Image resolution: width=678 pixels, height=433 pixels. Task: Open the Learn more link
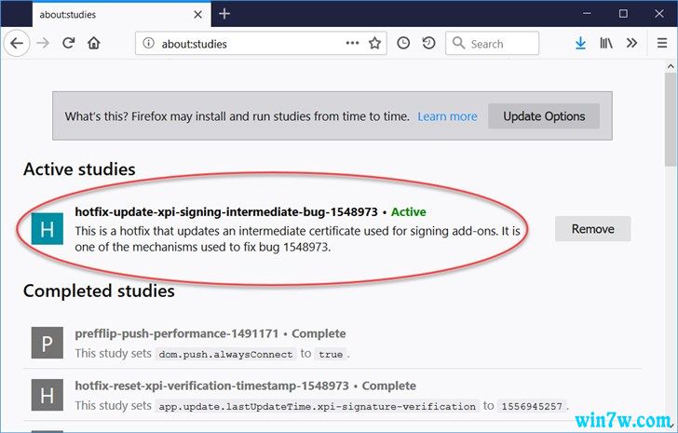[x=447, y=116]
